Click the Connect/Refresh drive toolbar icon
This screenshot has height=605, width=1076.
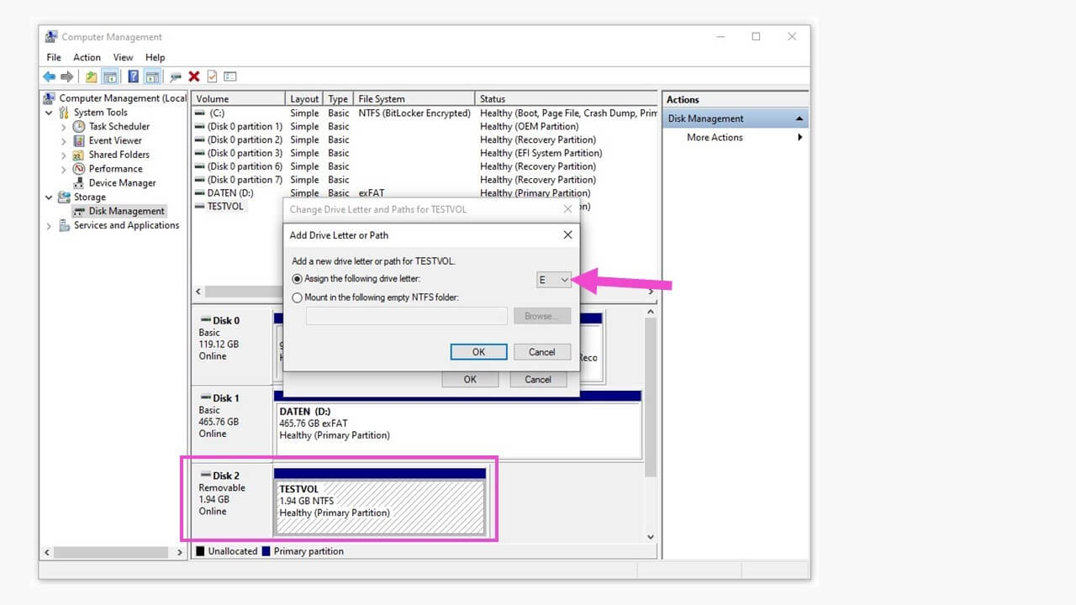coord(176,76)
